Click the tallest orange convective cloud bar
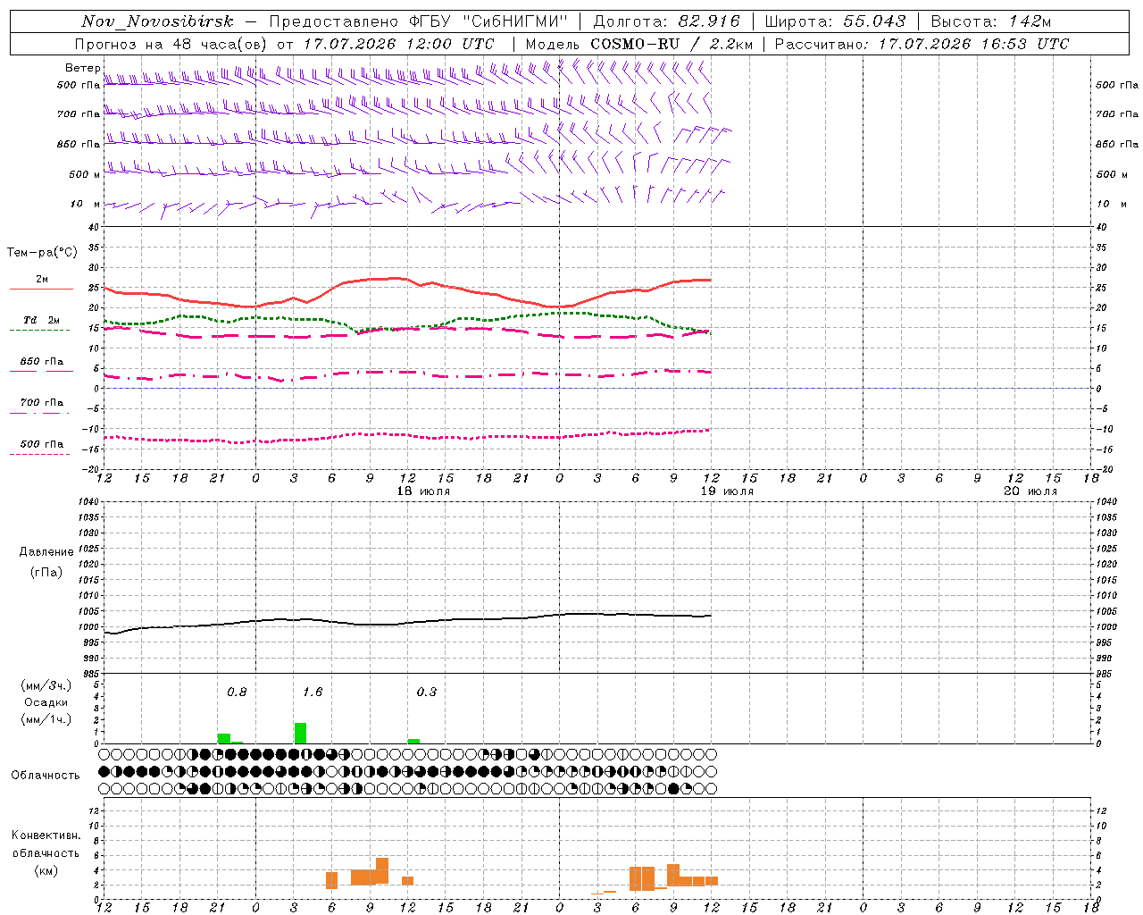Viewport: 1143px width, 915px height. (x=382, y=870)
